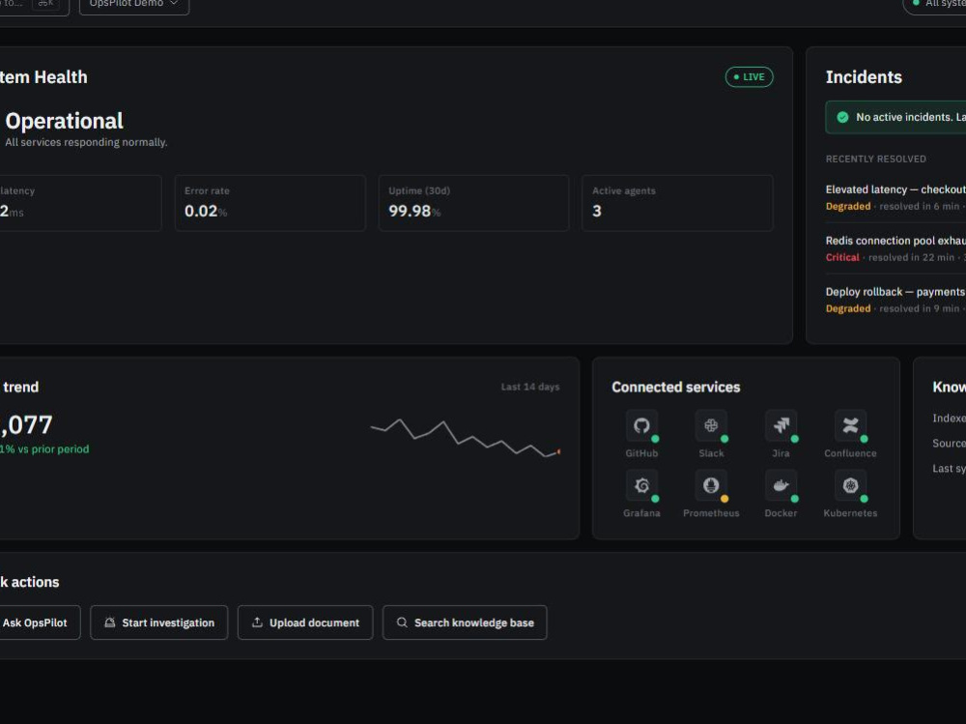Screen dimensions: 966x724
Task: Open the Prometheus connected service icon
Action: click(x=711, y=485)
